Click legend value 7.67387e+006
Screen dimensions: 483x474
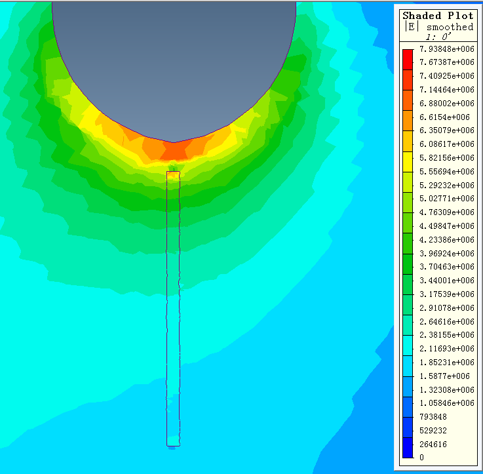(x=447, y=62)
